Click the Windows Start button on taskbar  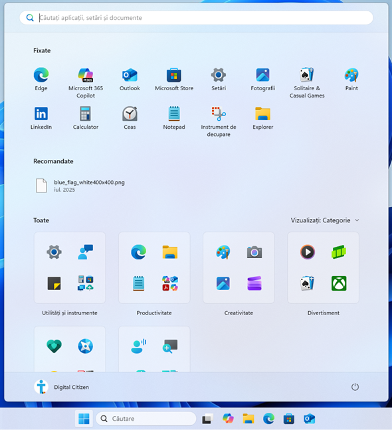click(x=84, y=419)
